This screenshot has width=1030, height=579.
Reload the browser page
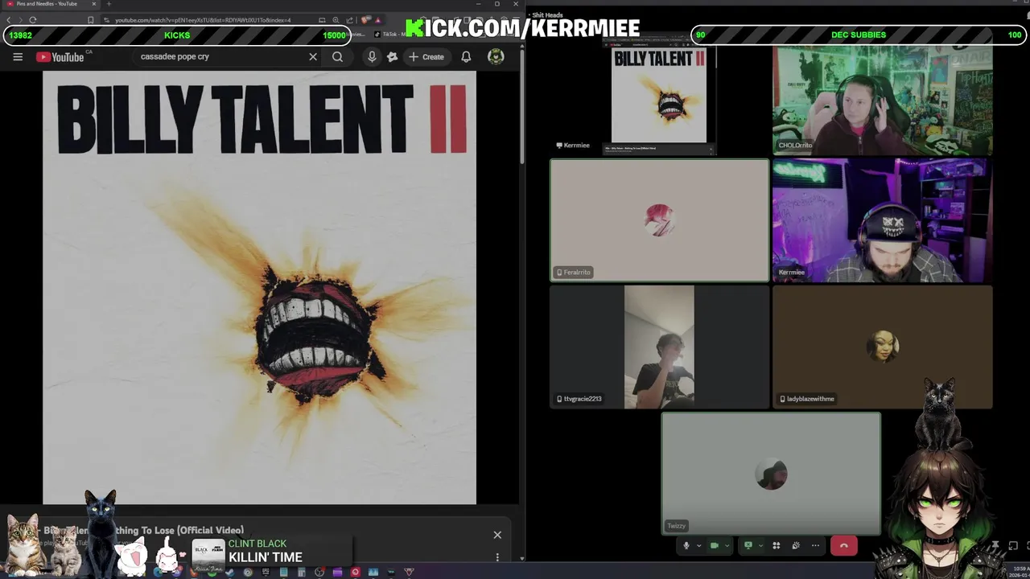coord(32,20)
